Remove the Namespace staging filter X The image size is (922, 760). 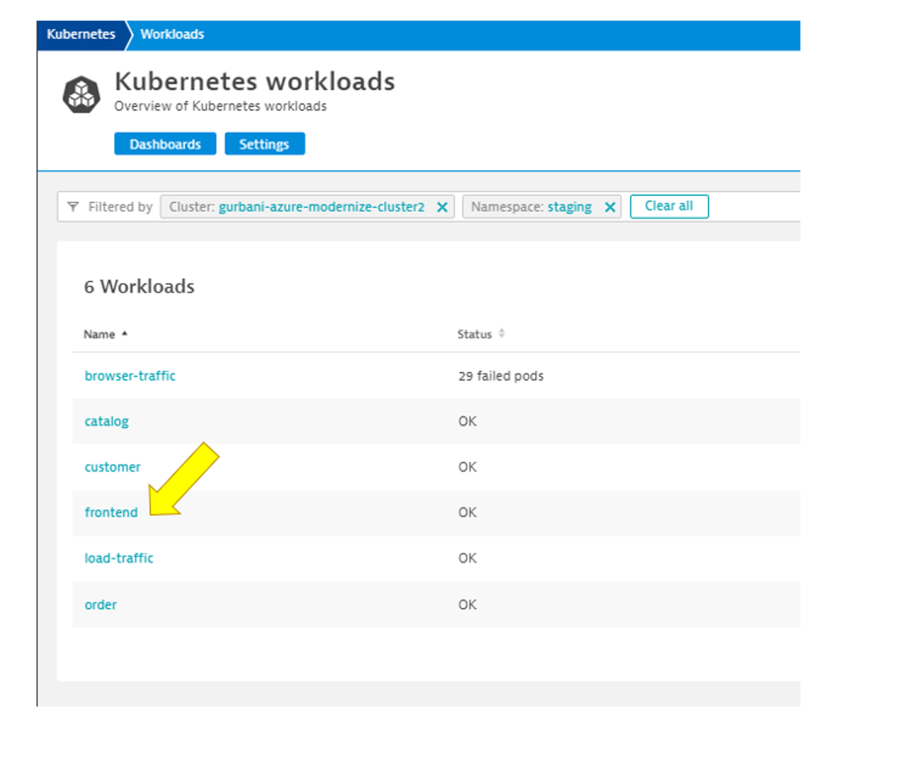[609, 207]
